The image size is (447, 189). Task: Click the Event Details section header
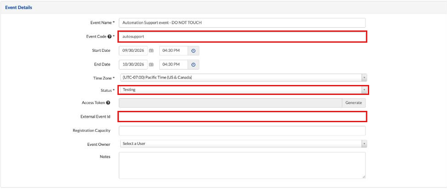click(19, 7)
